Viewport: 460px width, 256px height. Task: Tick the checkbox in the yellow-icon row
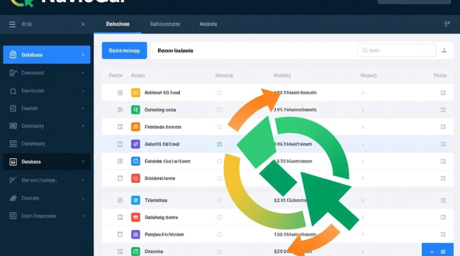click(120, 93)
